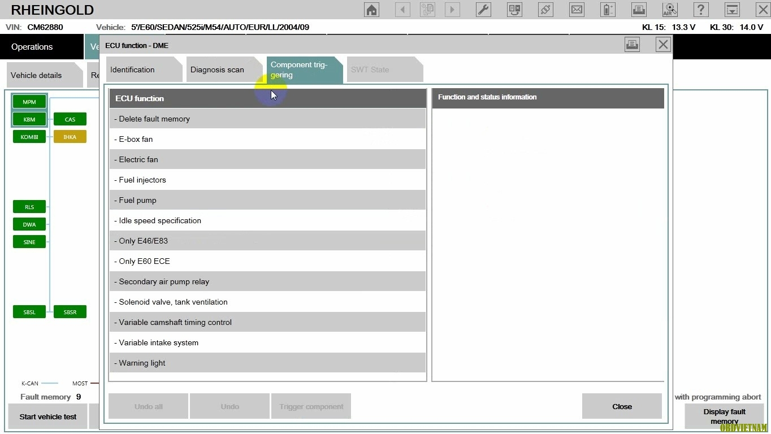Select the KOMBI control unit box
771x434 pixels.
pos(29,137)
